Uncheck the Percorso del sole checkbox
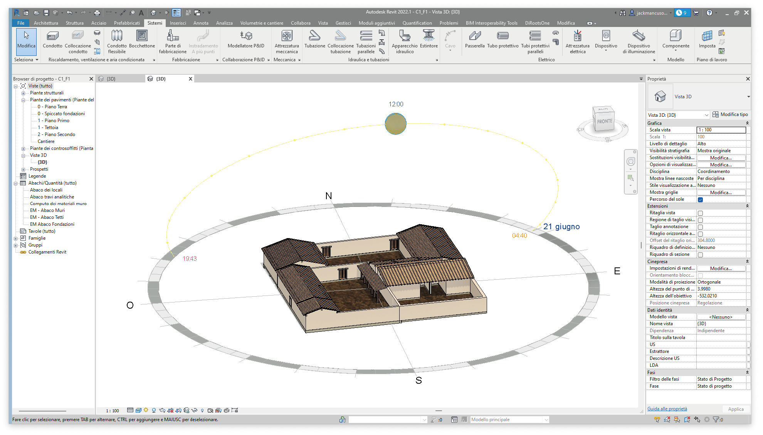The width and height of the screenshot is (763, 435). coord(700,200)
